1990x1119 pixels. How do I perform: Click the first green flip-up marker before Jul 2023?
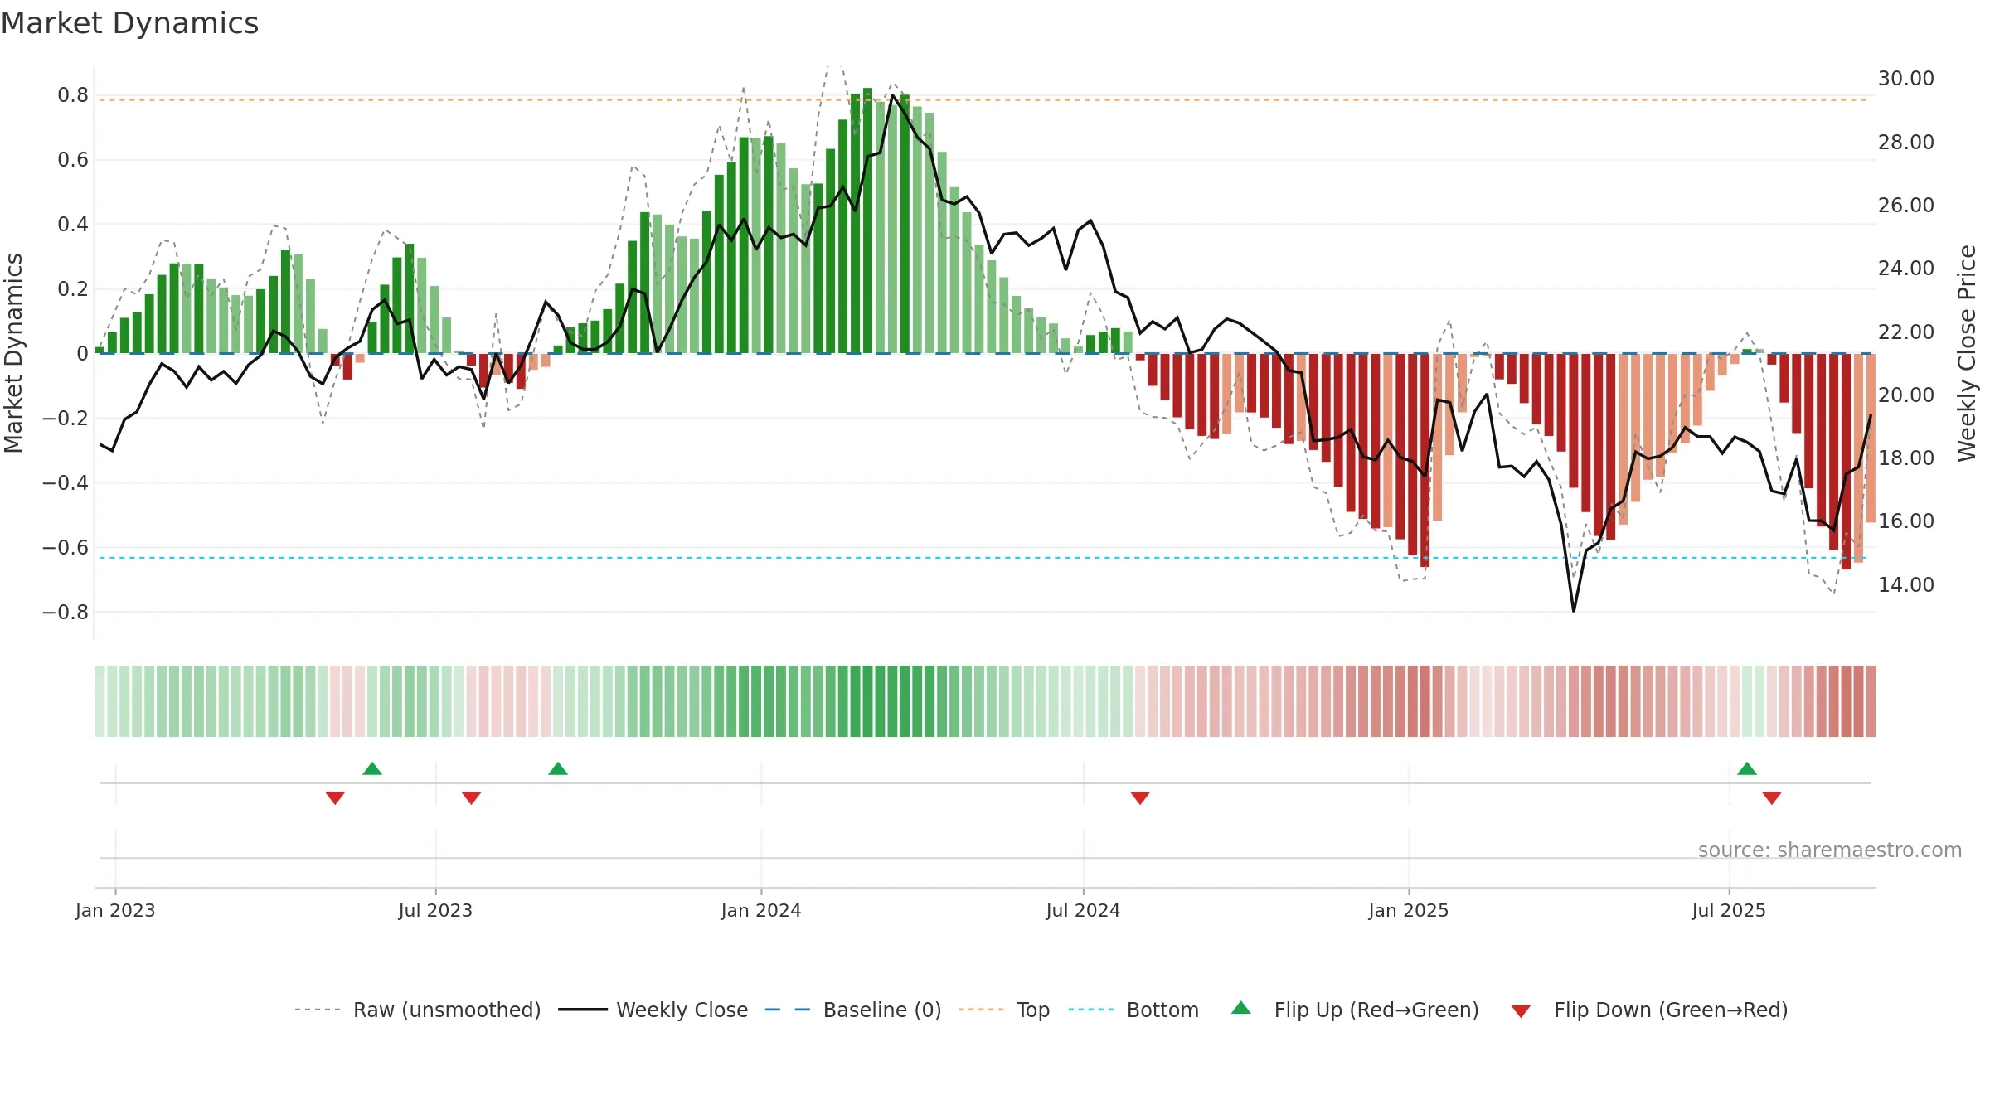pyautogui.click(x=372, y=768)
